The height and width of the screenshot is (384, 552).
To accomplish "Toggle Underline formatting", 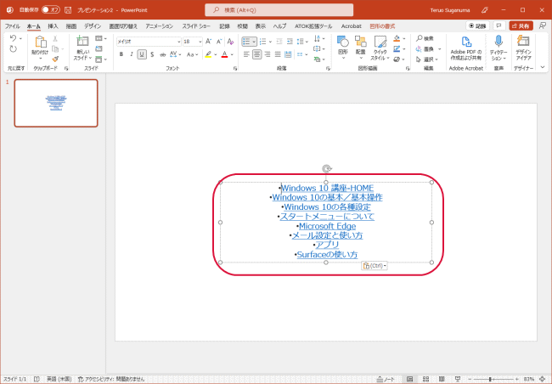I will [x=142, y=54].
